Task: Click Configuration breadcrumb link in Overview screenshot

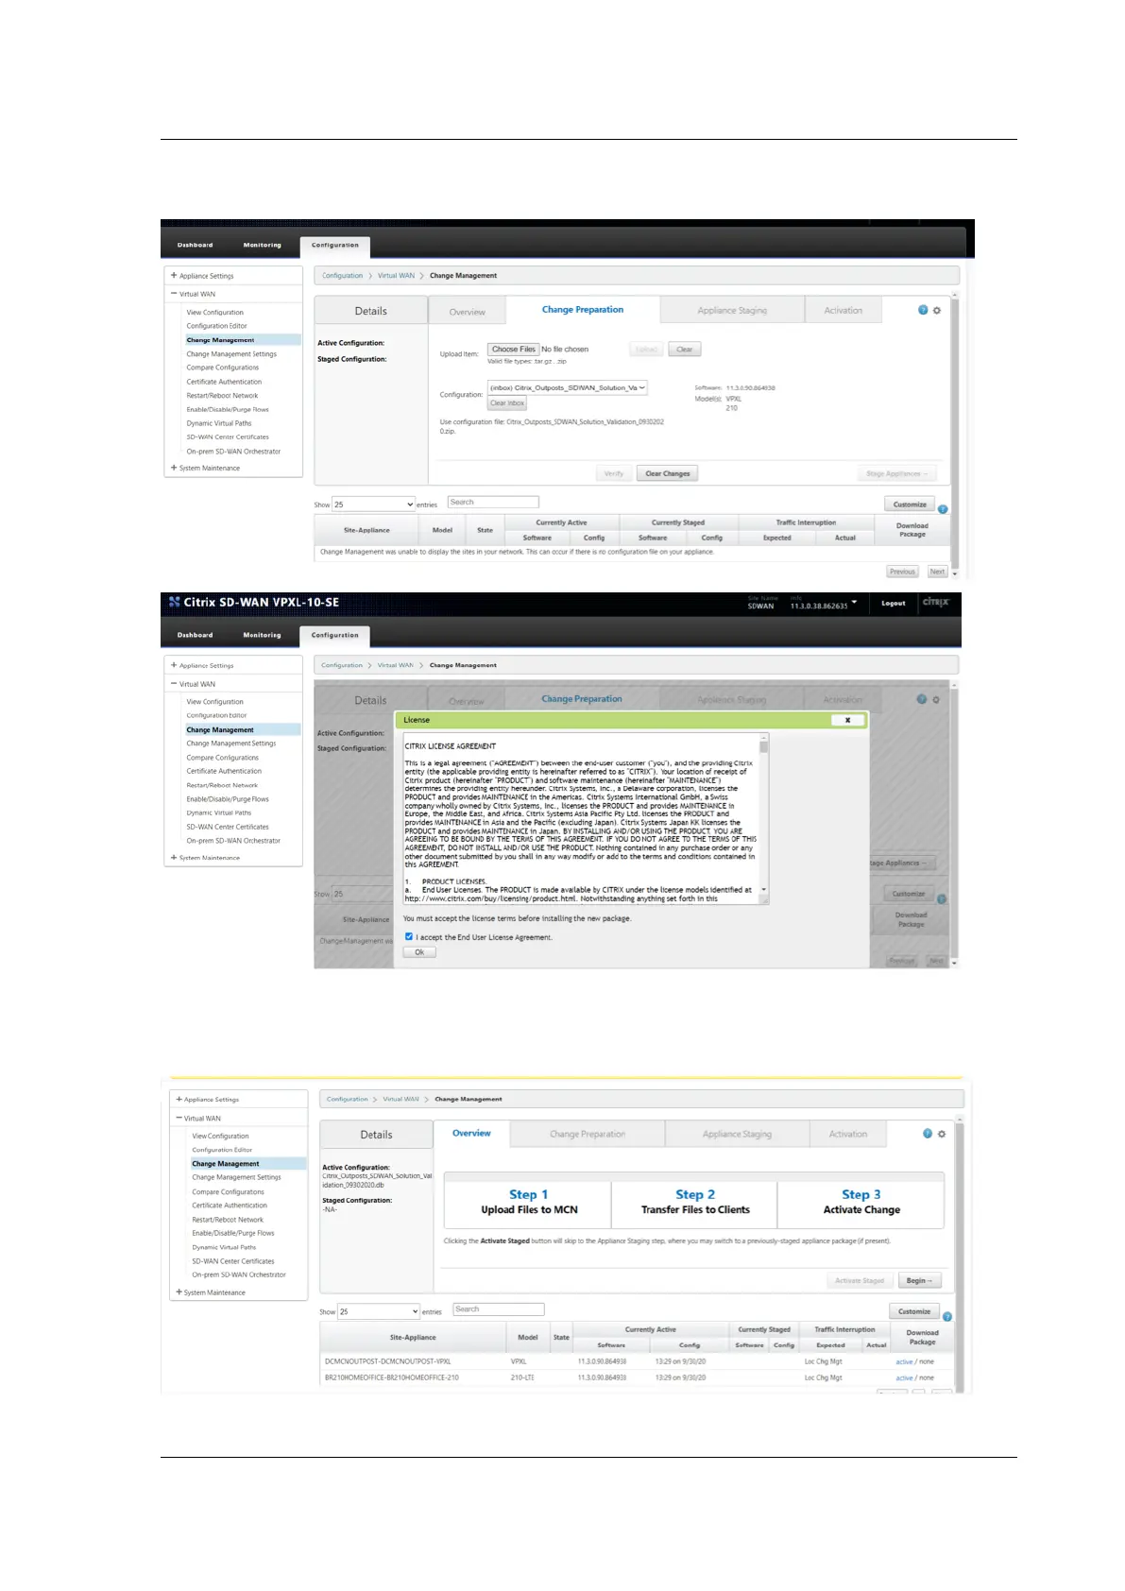Action: click(x=347, y=1099)
